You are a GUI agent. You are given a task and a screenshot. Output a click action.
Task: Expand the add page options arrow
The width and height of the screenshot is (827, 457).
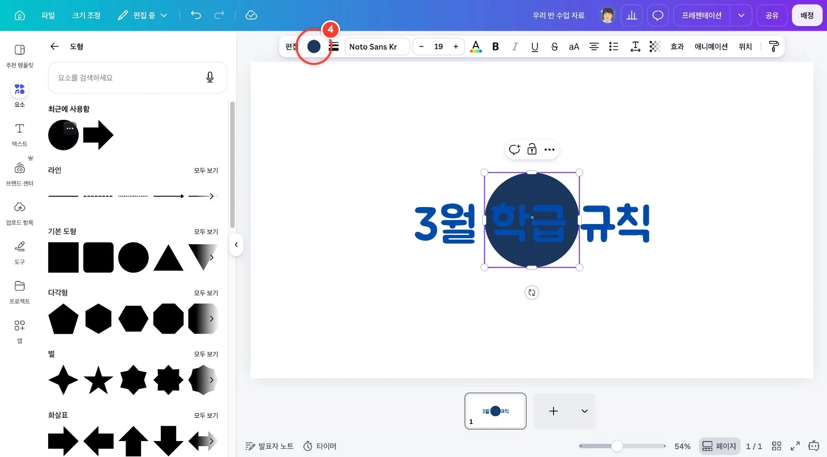pos(585,411)
